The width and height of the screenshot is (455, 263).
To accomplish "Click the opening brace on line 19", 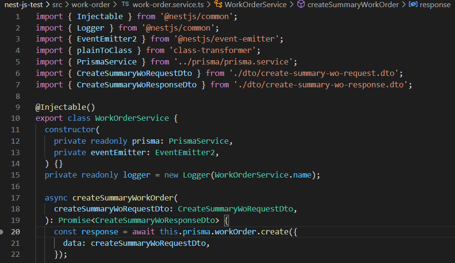I will [x=227, y=221].
